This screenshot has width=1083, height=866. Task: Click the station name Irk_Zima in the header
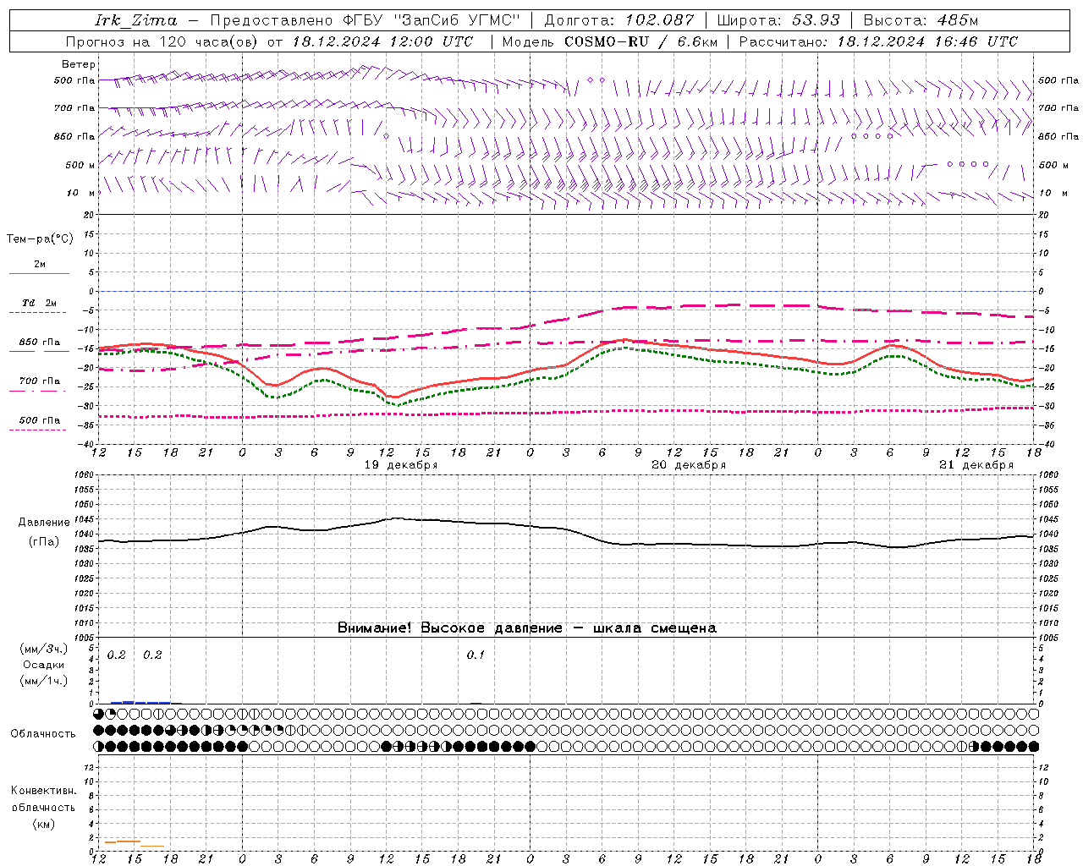click(136, 20)
